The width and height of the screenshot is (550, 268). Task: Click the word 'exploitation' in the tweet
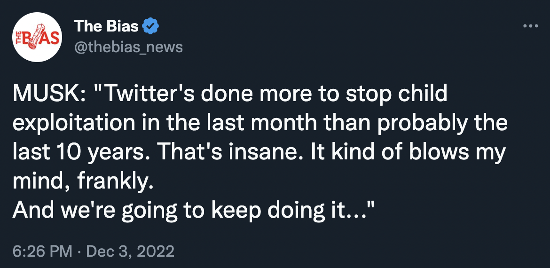click(74, 123)
